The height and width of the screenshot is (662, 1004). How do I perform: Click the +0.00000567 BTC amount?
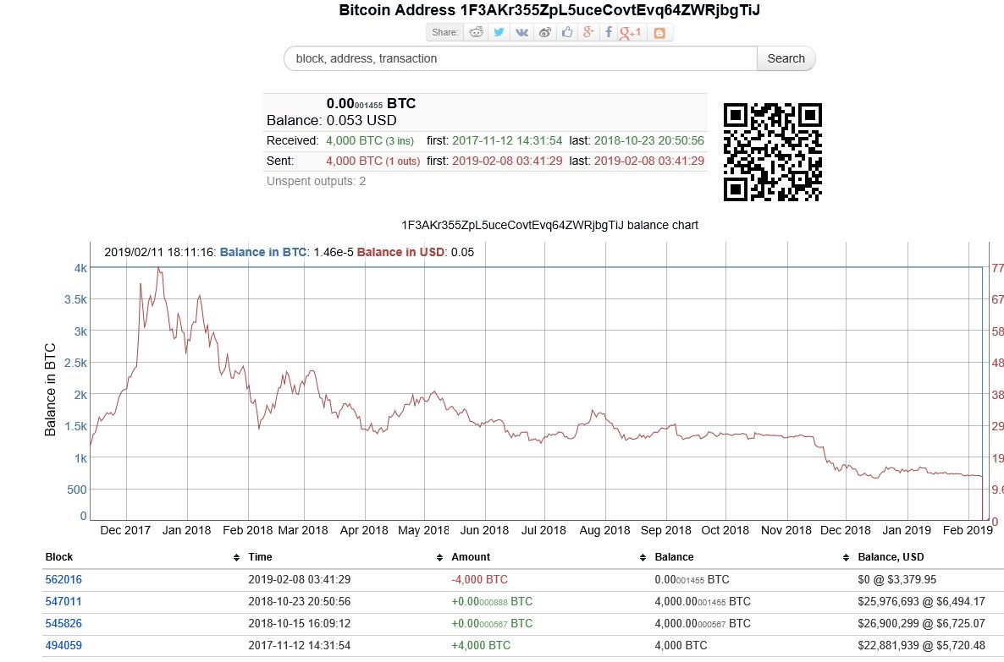[x=492, y=623]
